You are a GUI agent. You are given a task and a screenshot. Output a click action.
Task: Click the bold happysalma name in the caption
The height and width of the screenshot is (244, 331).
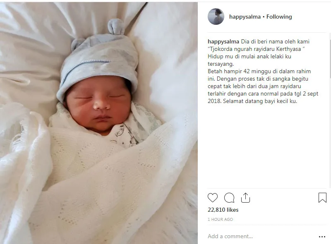223,42
